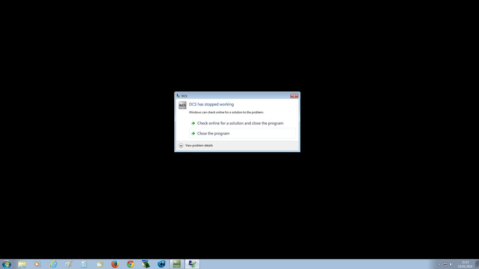Switch to the DCS taskbar button

[x=177, y=264]
